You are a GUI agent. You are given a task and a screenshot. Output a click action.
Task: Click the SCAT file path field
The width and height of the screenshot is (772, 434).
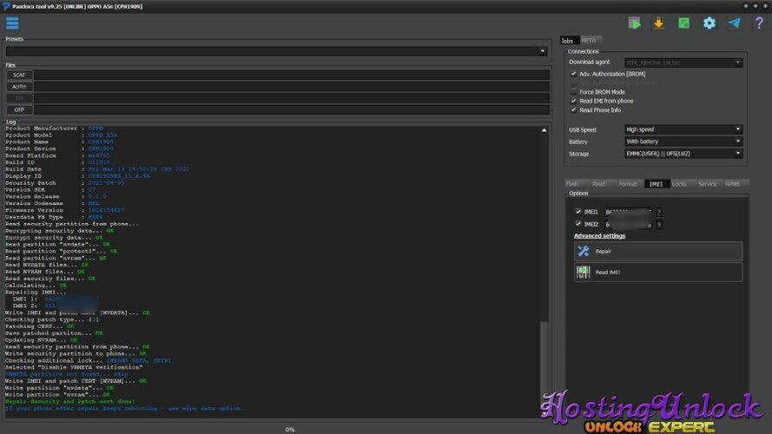tap(292, 75)
